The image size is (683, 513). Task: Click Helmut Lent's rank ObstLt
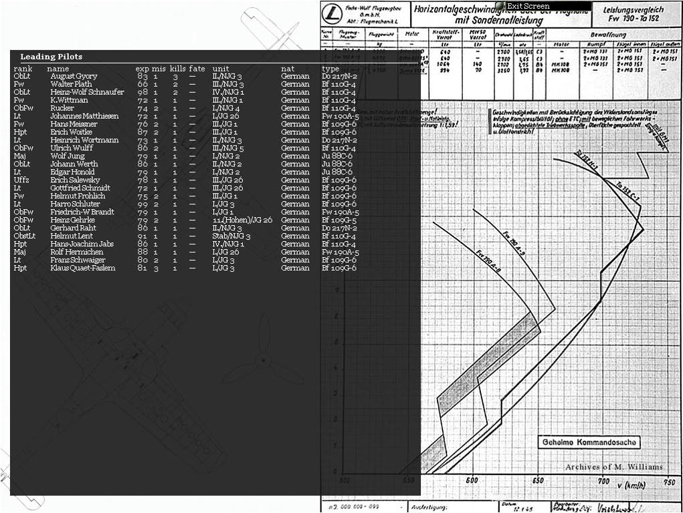[24, 236]
